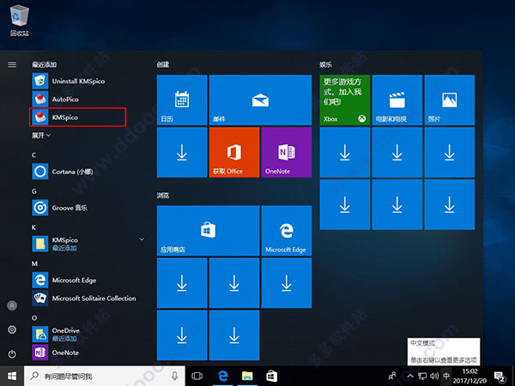Open OneDrive from the app list

click(x=78, y=335)
